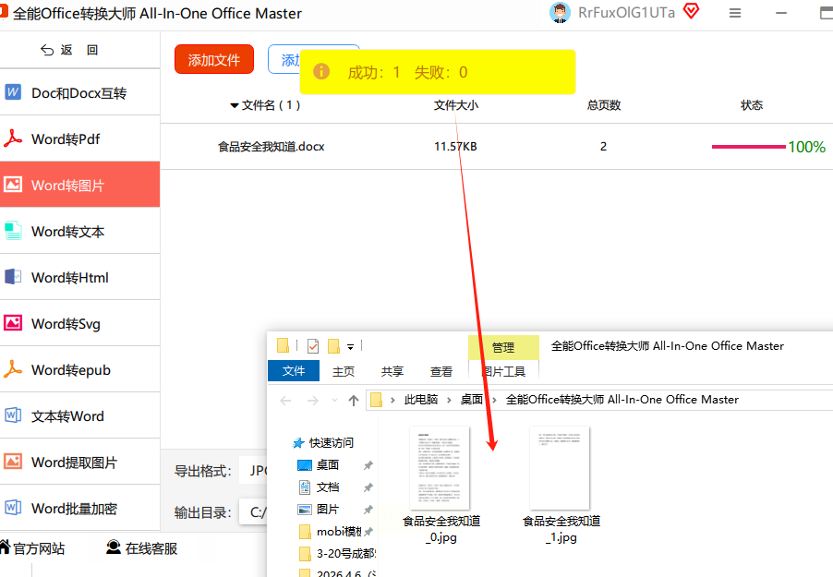Open the 文件 tab in Explorer ribbon

coord(294,371)
